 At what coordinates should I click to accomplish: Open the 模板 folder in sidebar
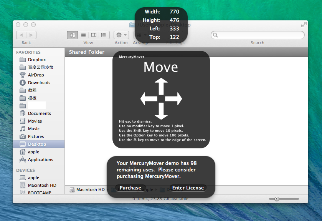click(39, 98)
